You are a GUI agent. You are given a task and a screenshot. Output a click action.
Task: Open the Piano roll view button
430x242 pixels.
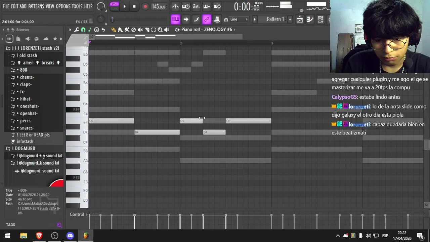(310, 19)
